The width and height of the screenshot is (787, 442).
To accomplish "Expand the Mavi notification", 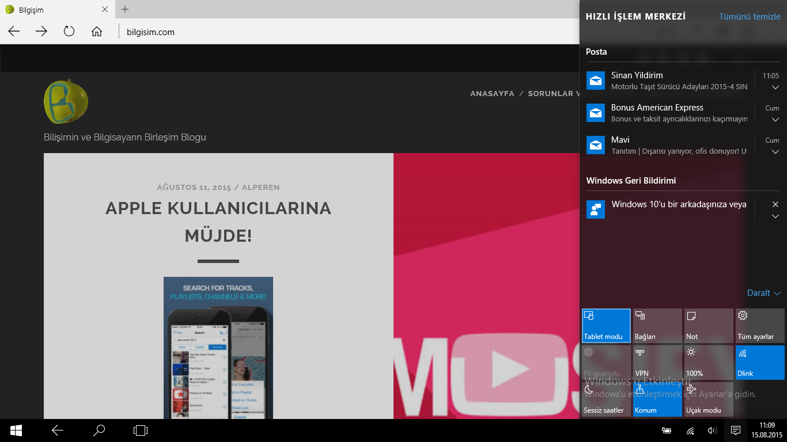I will 775,152.
